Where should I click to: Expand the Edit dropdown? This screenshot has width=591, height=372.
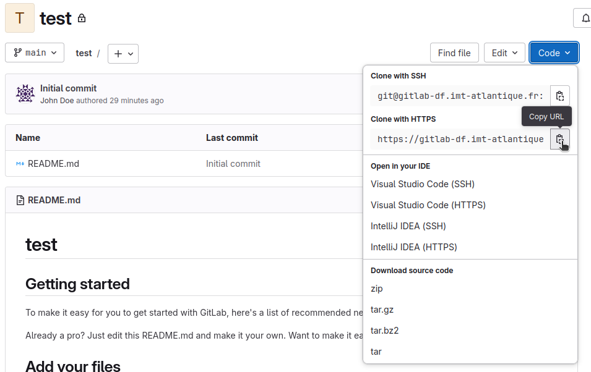point(504,53)
